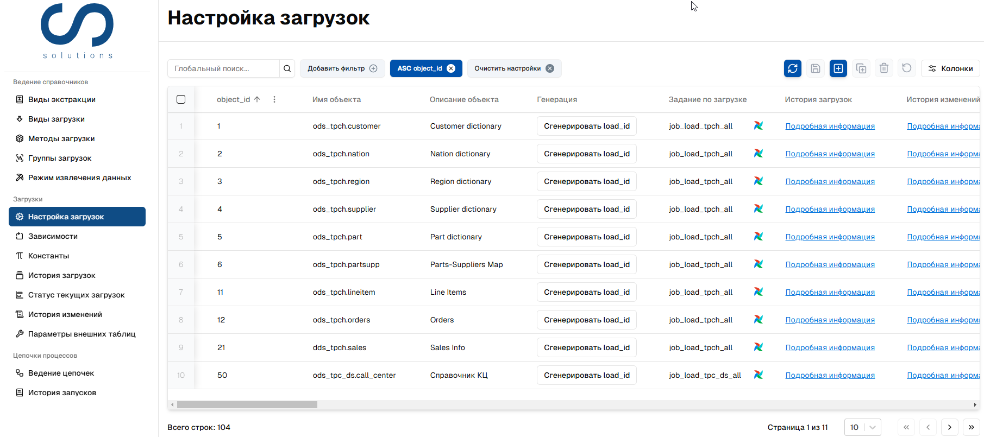Open Airflow icon for ods_tpch.customer row

758,126
